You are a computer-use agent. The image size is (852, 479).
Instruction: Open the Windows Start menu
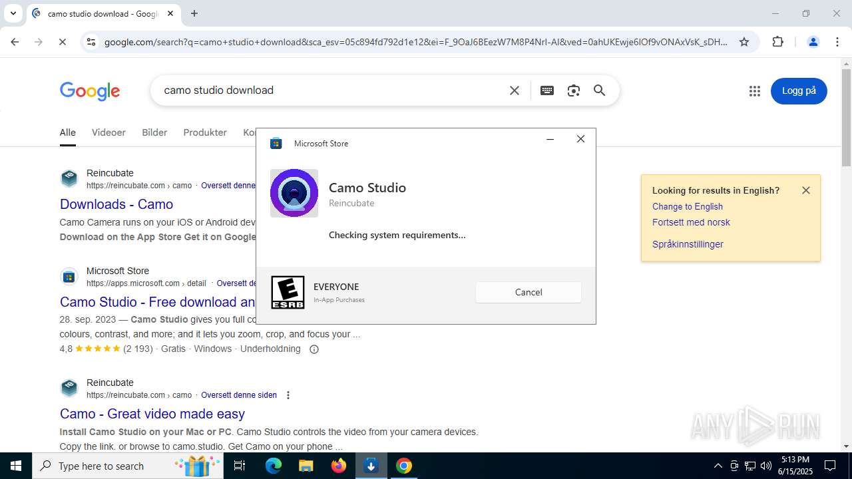tap(16, 466)
